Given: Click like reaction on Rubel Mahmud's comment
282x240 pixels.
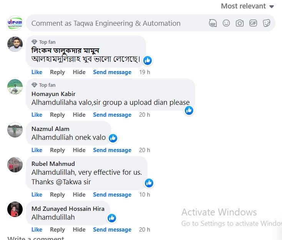Looking at the screenshot, I should 149,183.
